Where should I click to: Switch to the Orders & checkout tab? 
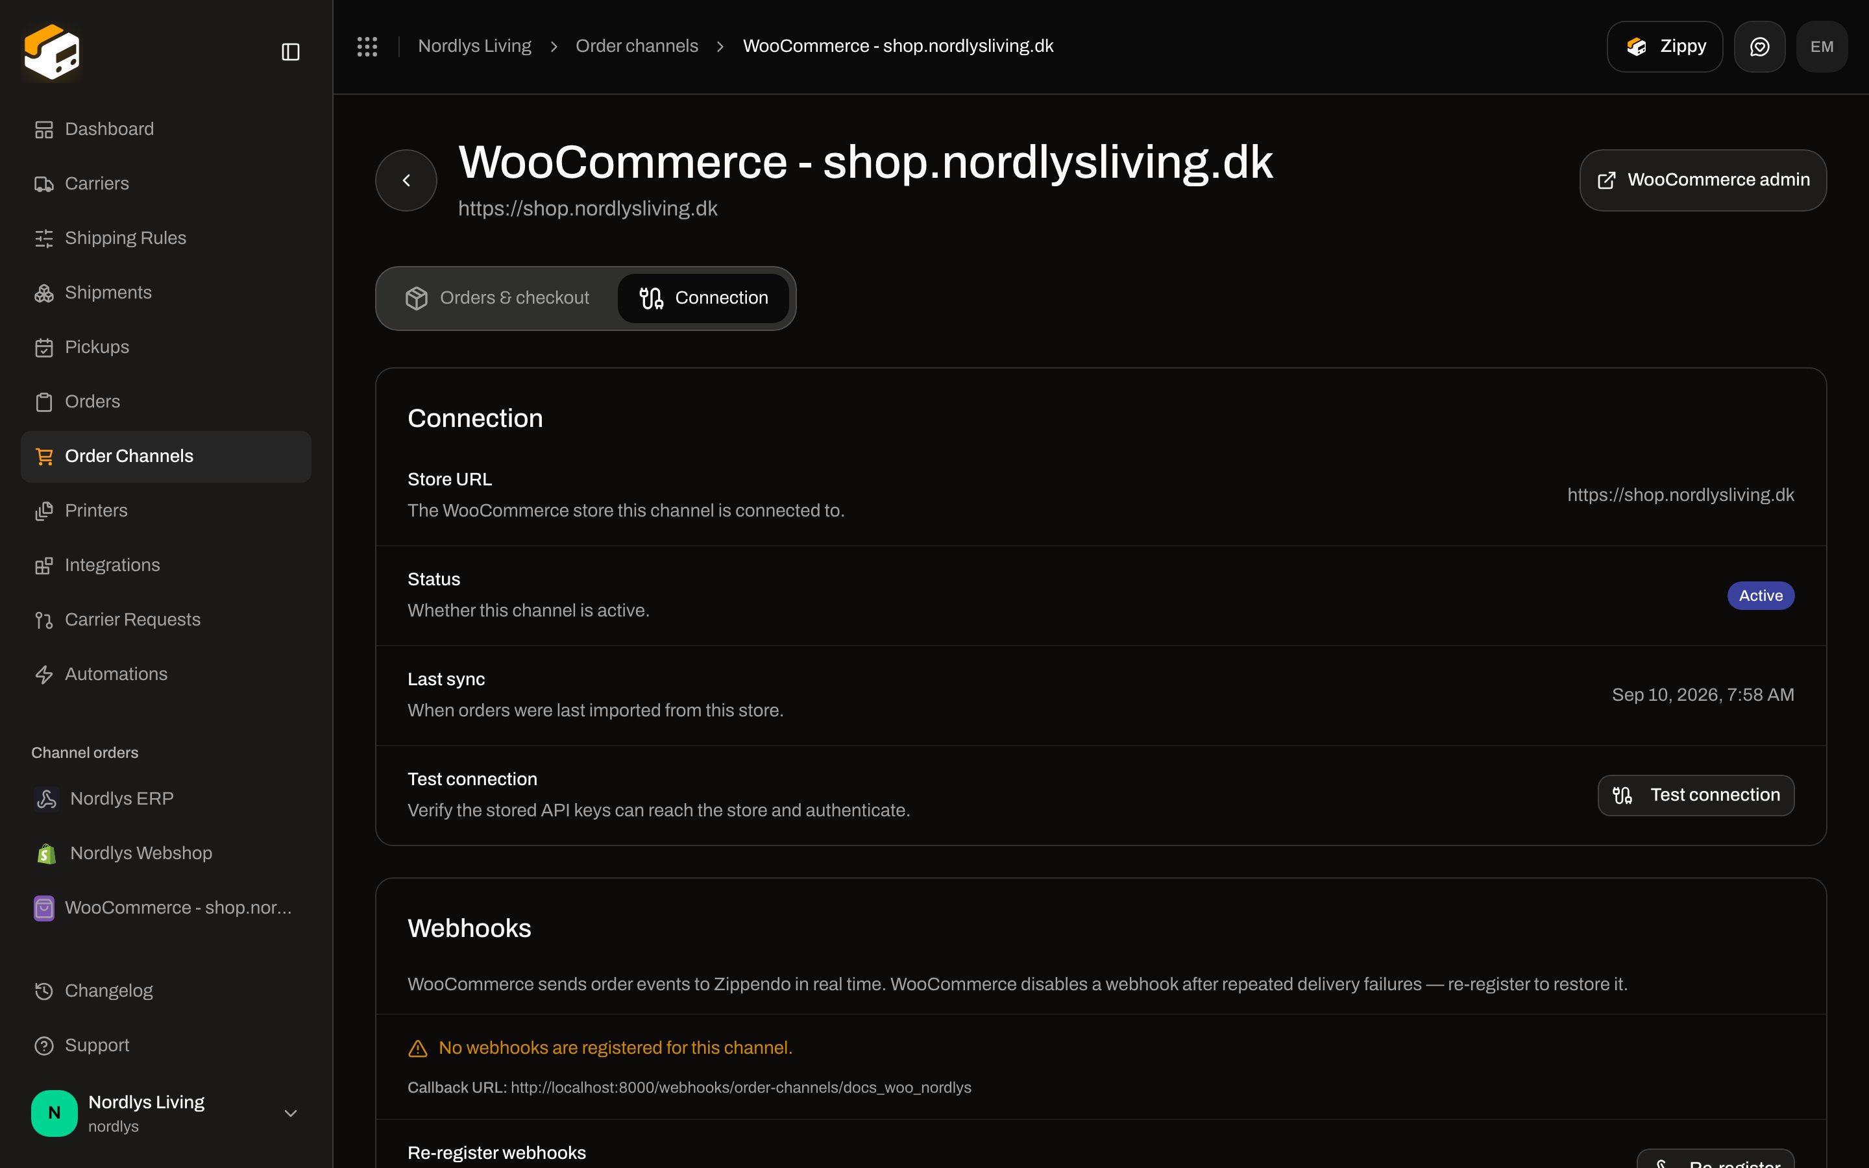(x=498, y=298)
